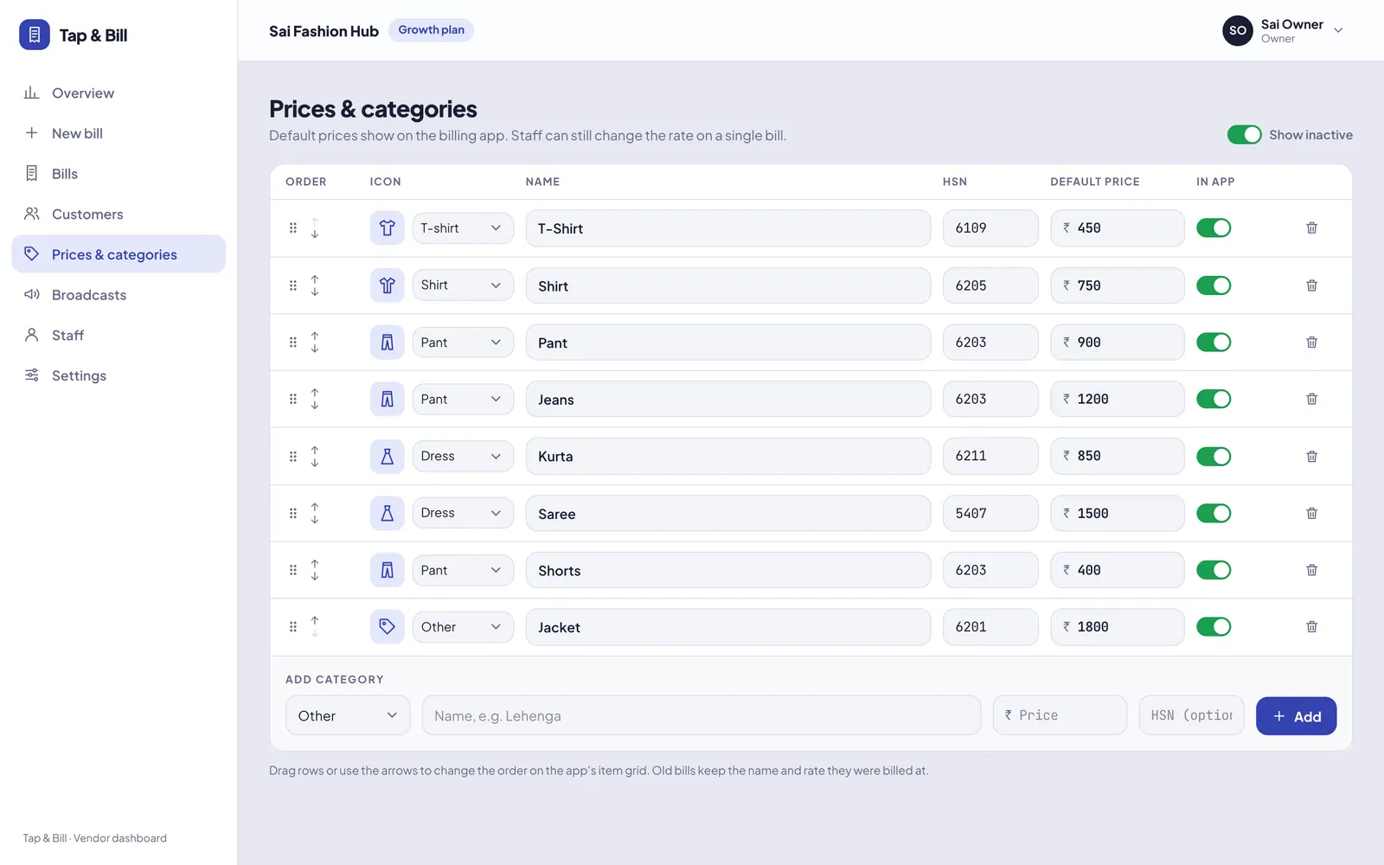Click the Growth plan badge
The image size is (1384, 865).
click(431, 30)
